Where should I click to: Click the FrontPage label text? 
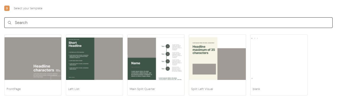(14, 89)
